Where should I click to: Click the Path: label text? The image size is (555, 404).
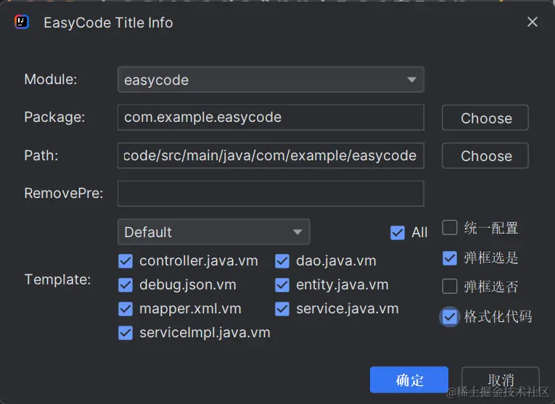[x=41, y=155]
